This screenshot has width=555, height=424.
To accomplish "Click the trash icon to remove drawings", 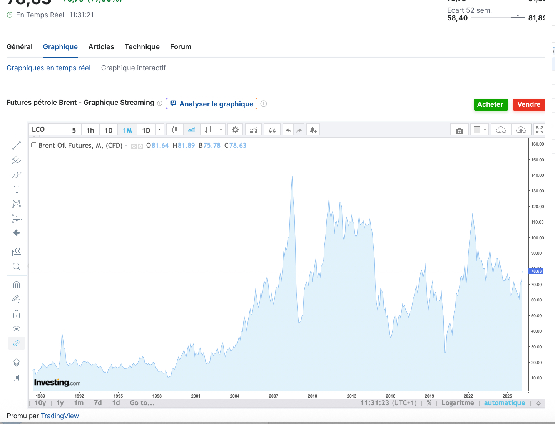I will [17, 377].
